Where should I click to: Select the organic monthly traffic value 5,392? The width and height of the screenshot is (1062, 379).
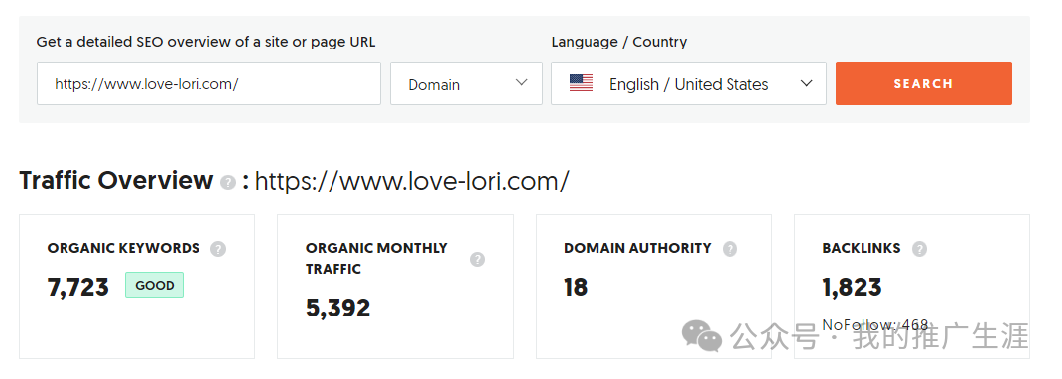pyautogui.click(x=338, y=308)
